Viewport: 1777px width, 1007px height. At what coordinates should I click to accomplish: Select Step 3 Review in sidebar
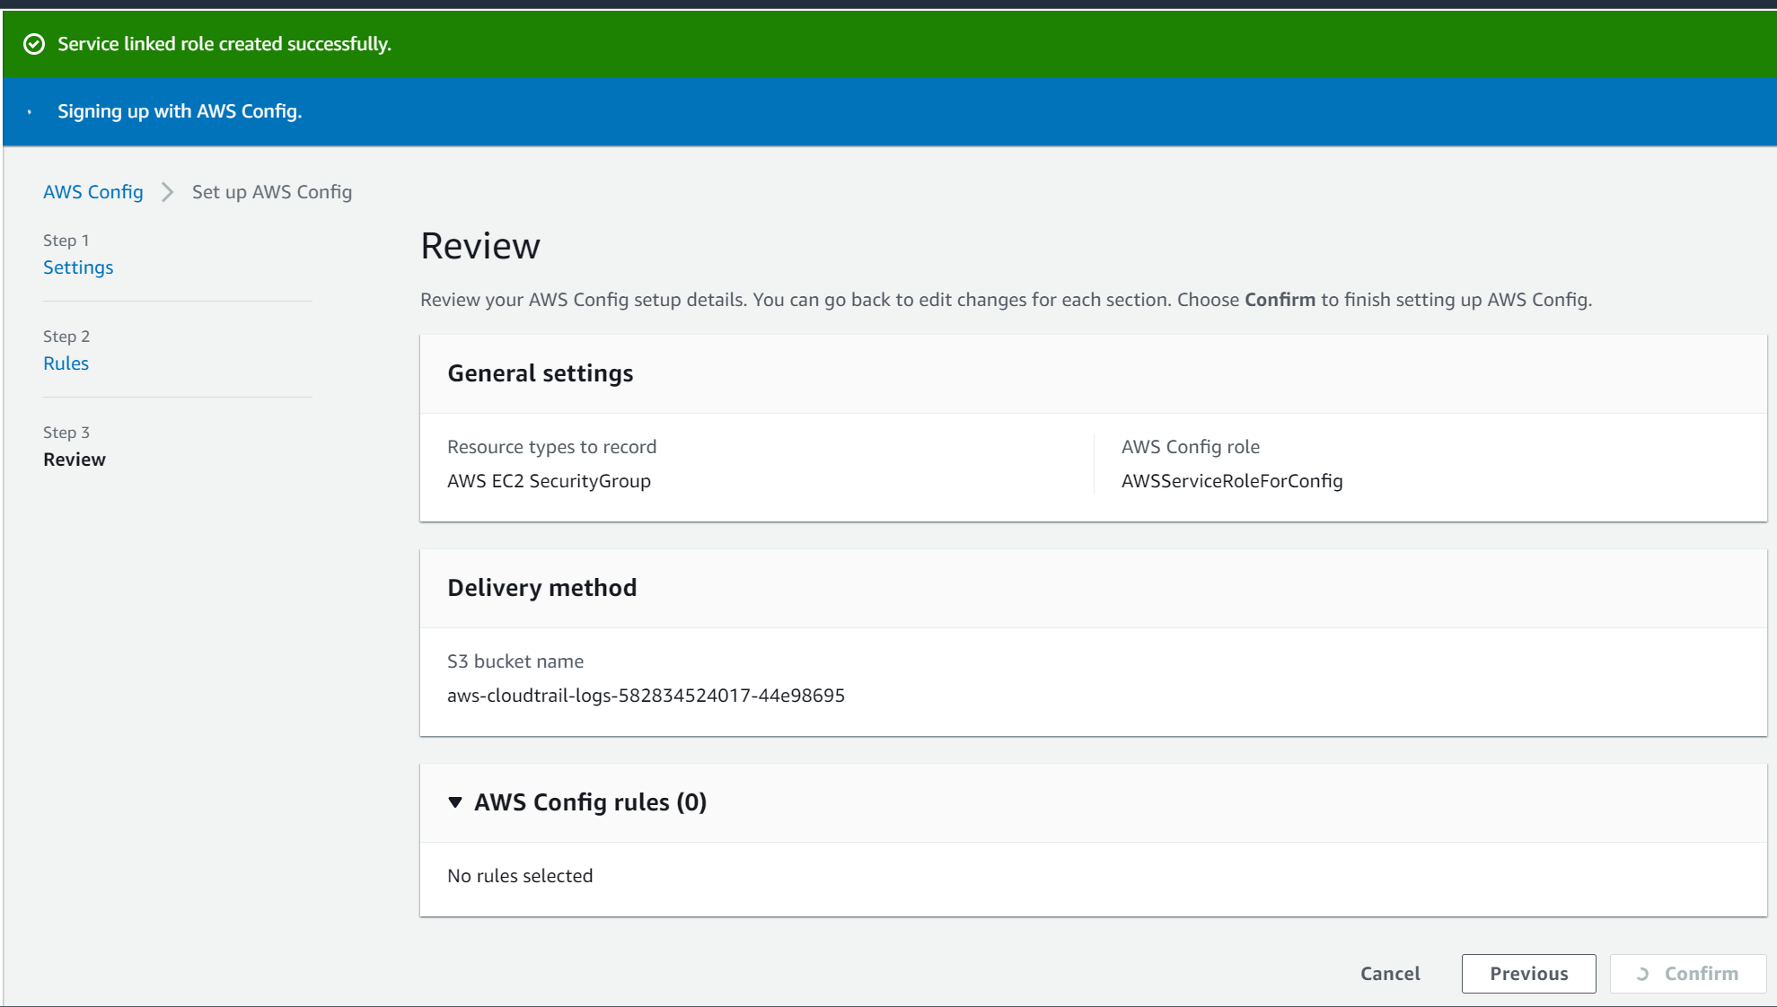click(75, 460)
